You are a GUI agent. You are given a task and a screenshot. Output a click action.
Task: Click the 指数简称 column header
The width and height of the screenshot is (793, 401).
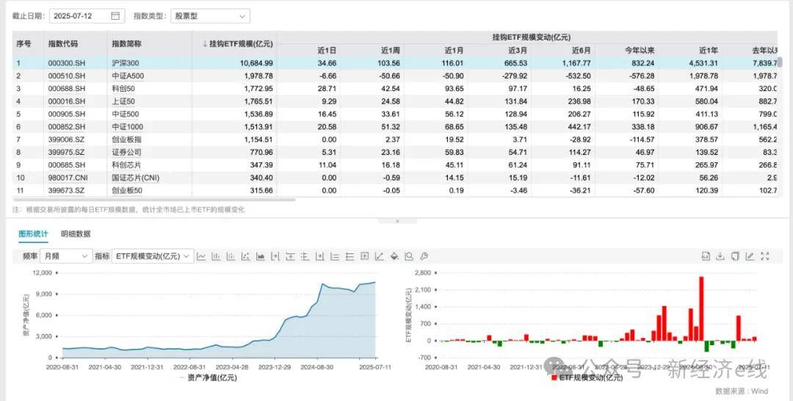coord(127,44)
